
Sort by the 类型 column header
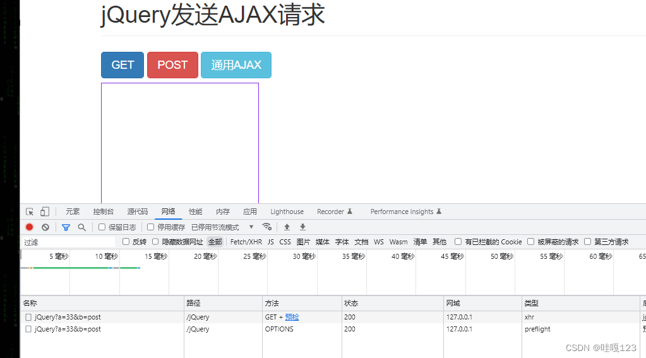[x=581, y=303]
